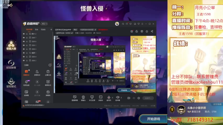The image size is (223, 125).
Task: Add 多媒体 media source
Action: click(x=101, y=98)
